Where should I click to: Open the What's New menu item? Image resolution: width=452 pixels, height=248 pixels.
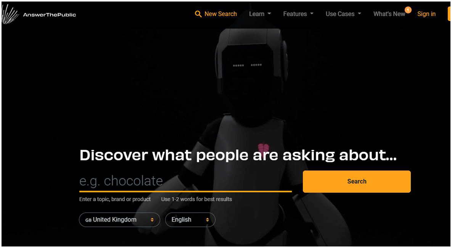(389, 14)
